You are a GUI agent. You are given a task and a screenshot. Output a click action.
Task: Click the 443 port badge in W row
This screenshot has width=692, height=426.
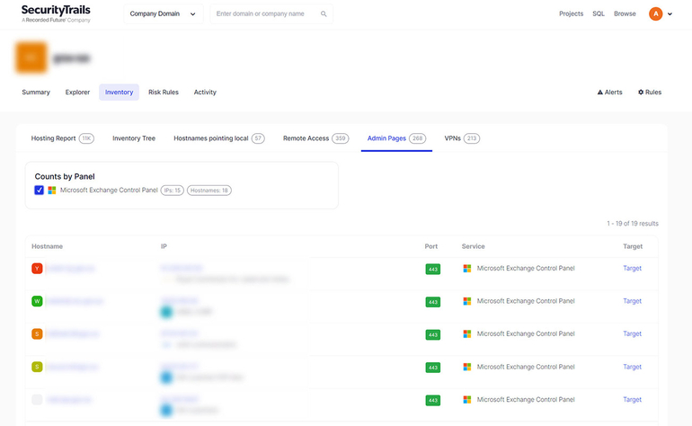tap(433, 302)
